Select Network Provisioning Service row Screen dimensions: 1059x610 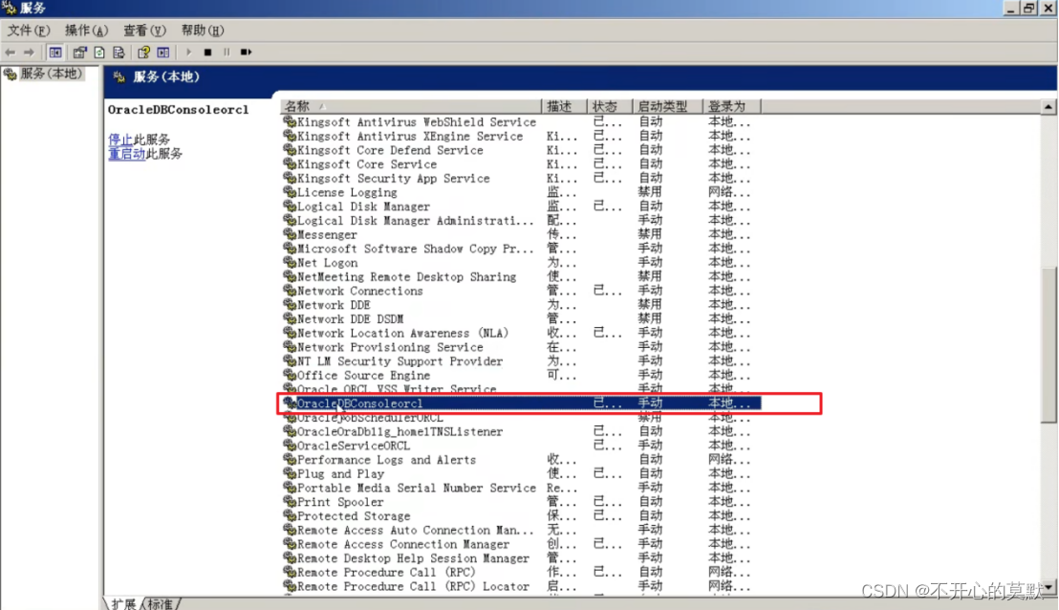[x=521, y=346]
